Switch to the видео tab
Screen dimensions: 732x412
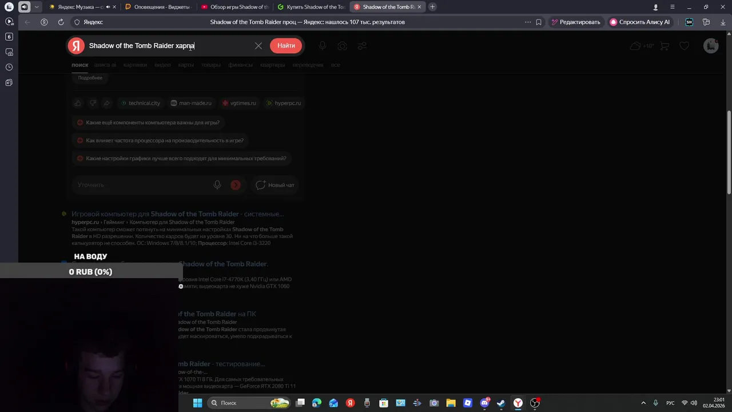coord(162,65)
